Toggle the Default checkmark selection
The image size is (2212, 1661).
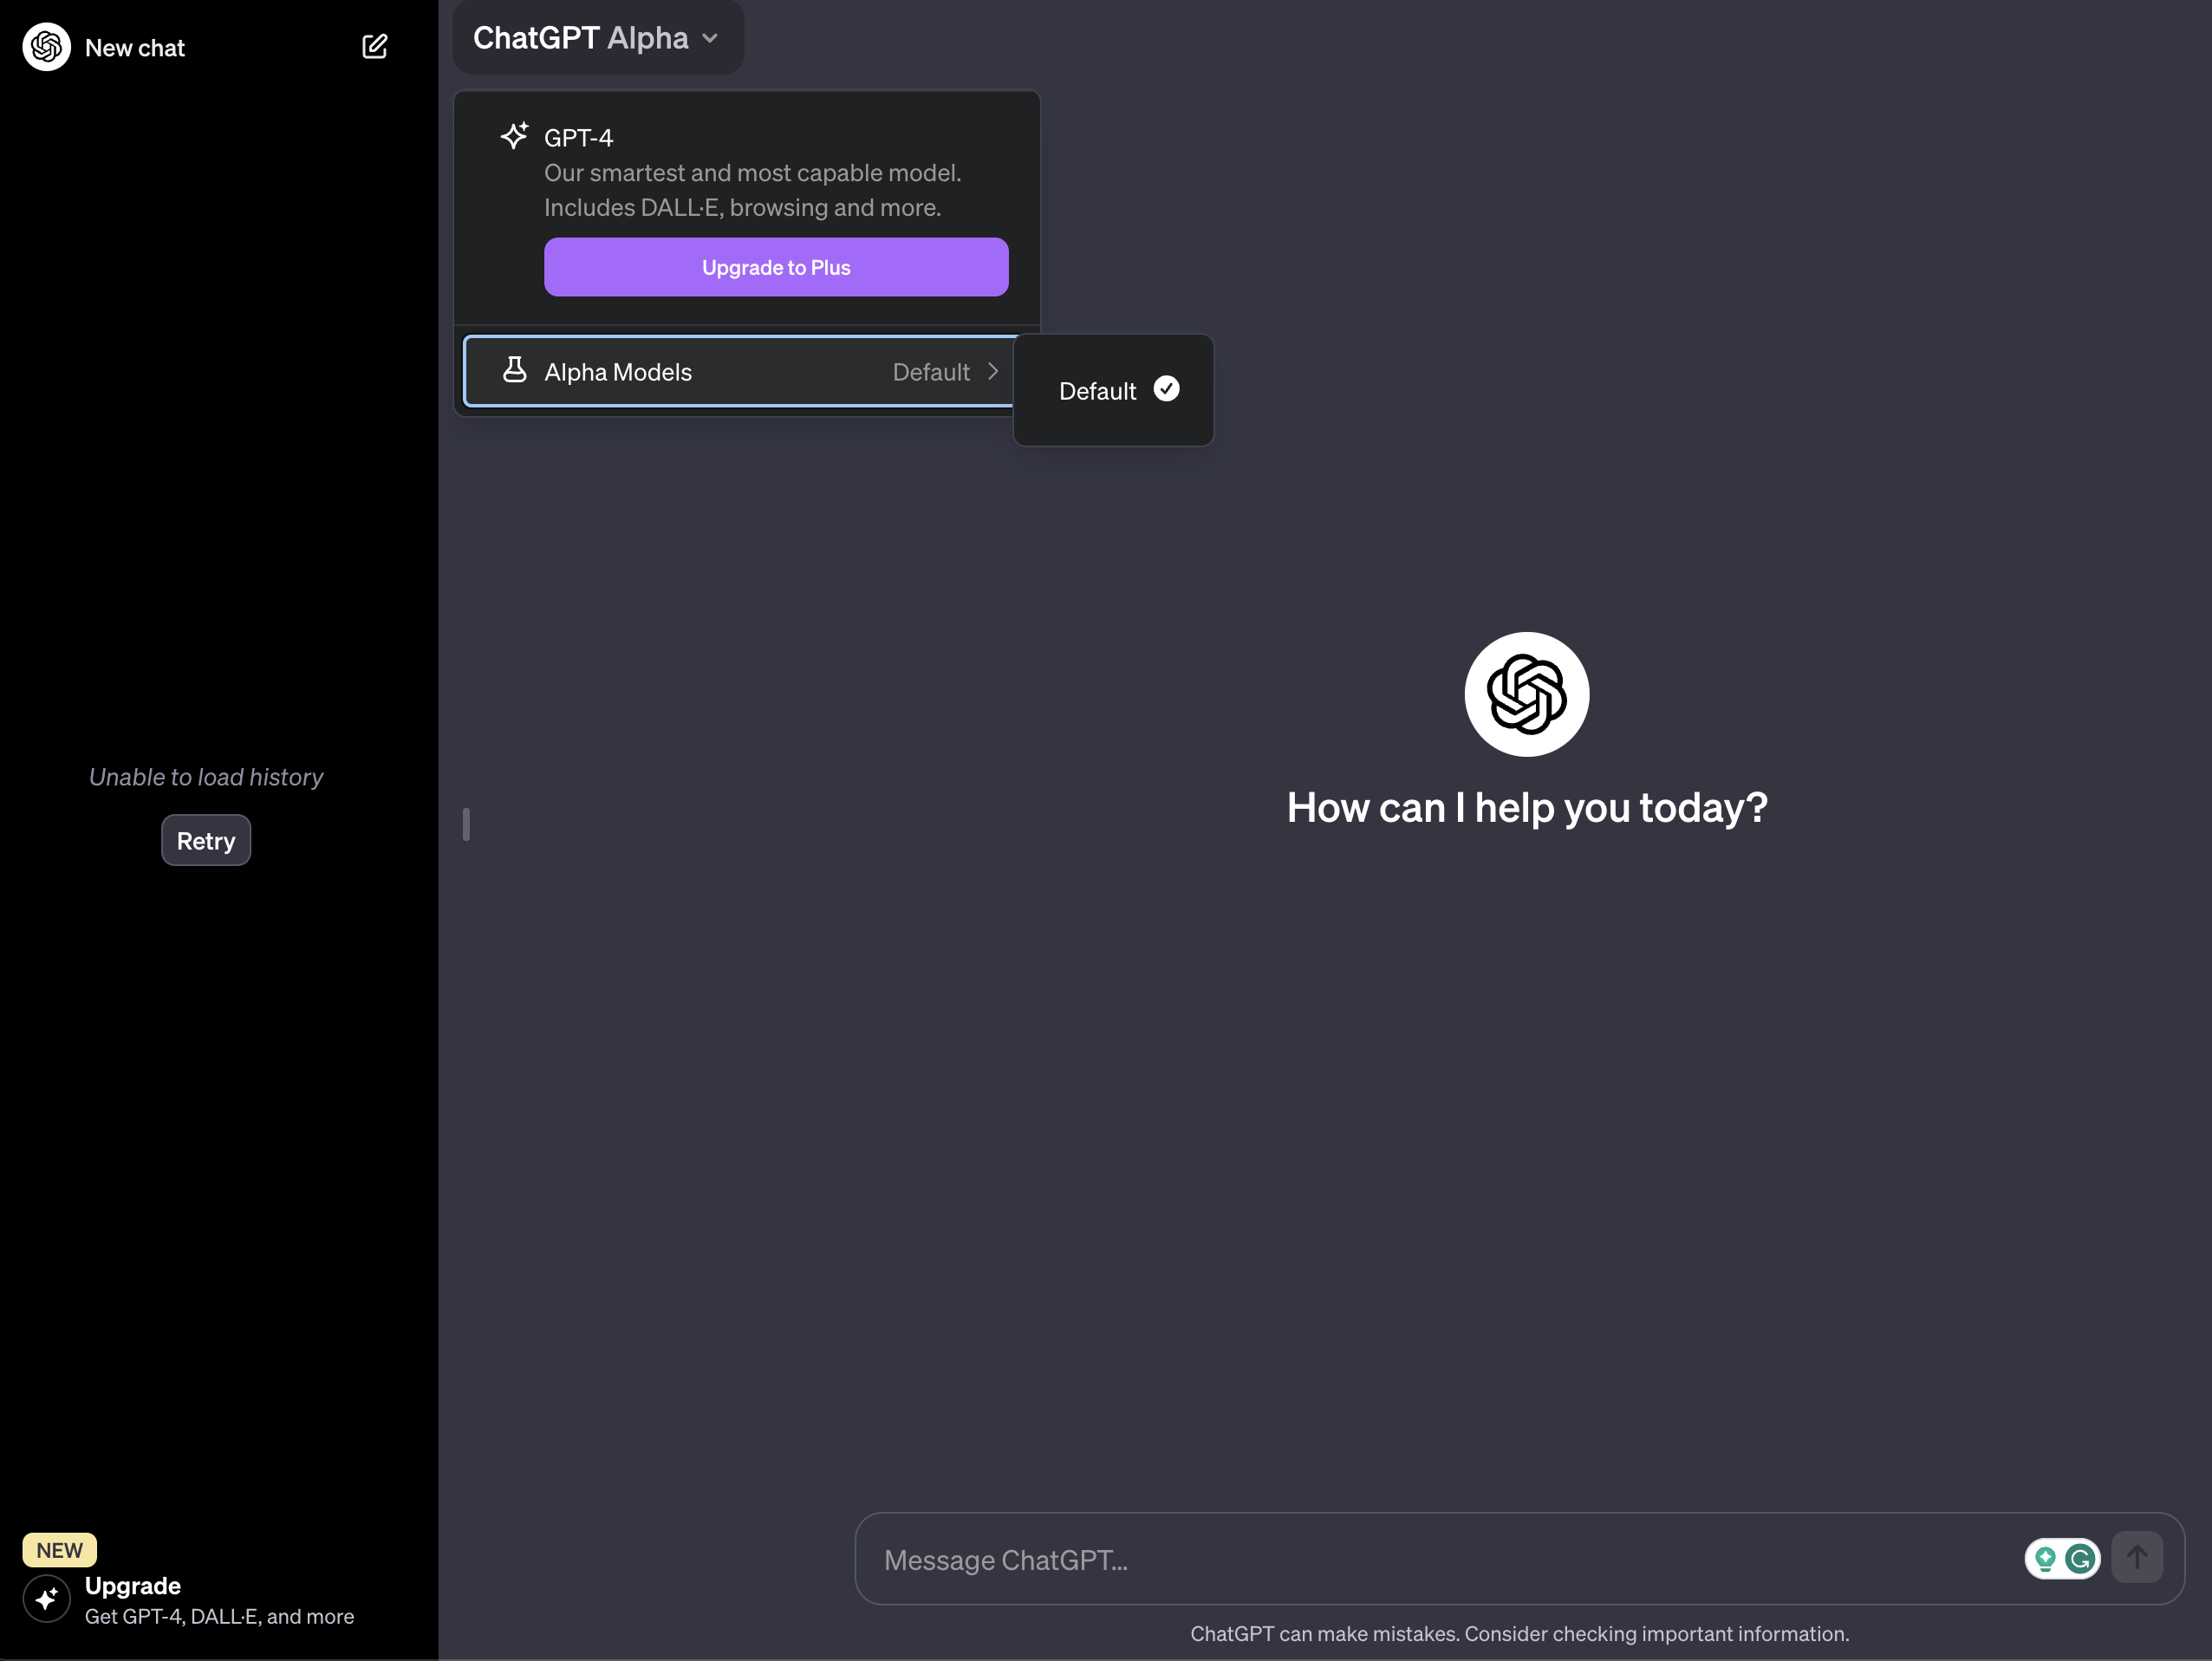tap(1167, 388)
